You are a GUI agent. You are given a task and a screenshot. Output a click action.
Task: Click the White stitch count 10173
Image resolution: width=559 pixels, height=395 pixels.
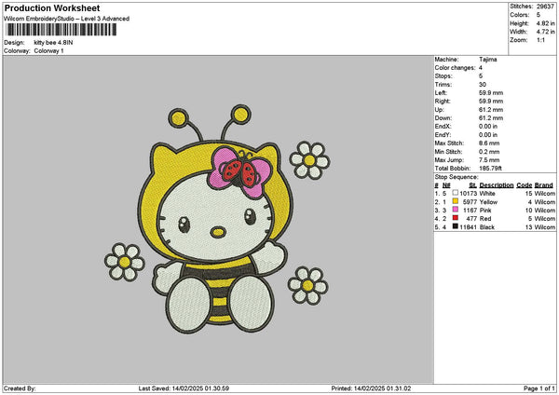click(468, 194)
